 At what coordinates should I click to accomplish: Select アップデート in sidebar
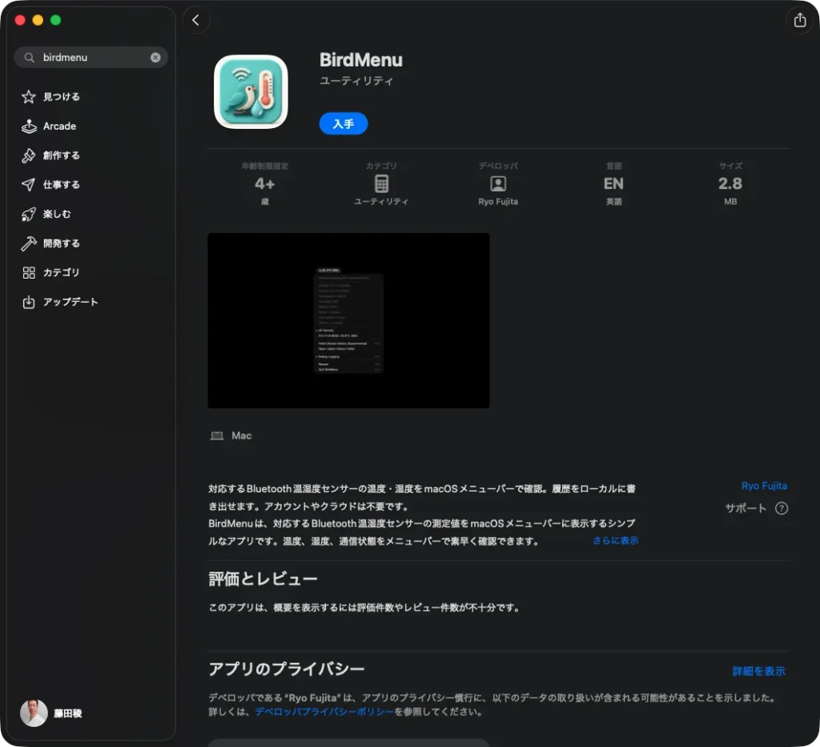70,302
